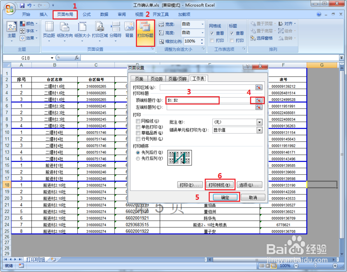Open the paper Size (纸张大小) tool

[82, 31]
